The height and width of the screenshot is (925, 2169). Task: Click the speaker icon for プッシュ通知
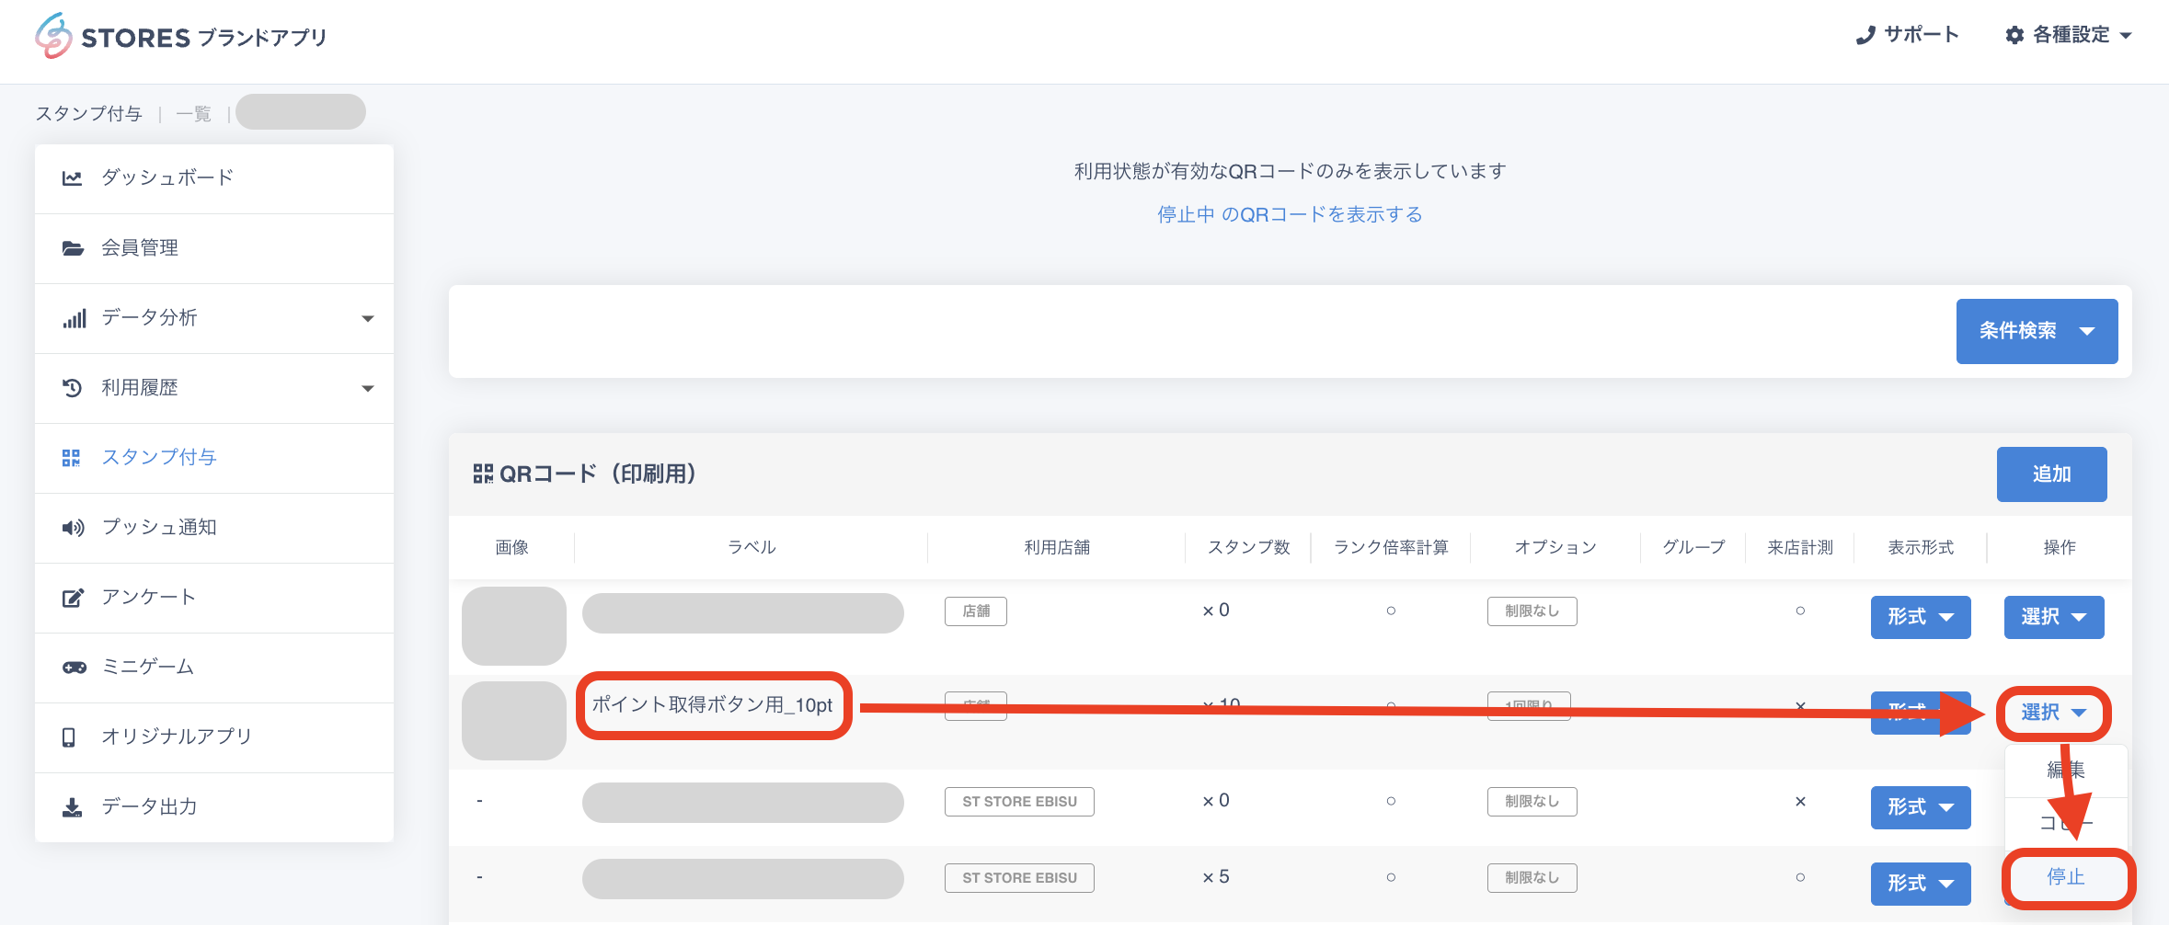(73, 528)
